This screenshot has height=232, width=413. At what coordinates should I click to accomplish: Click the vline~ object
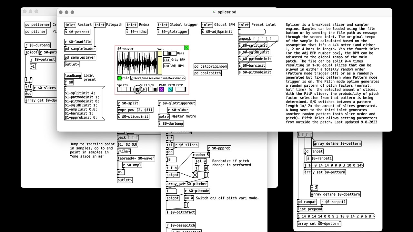tap(124, 151)
